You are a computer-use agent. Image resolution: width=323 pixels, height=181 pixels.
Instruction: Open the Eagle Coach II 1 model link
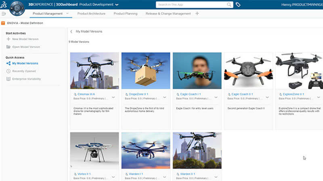tap(242, 94)
